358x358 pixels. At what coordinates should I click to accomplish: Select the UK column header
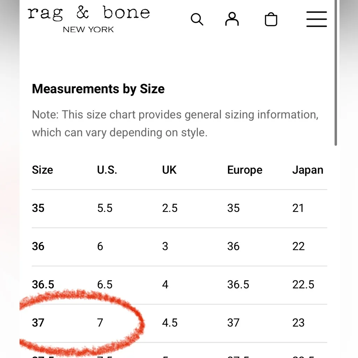tap(170, 170)
